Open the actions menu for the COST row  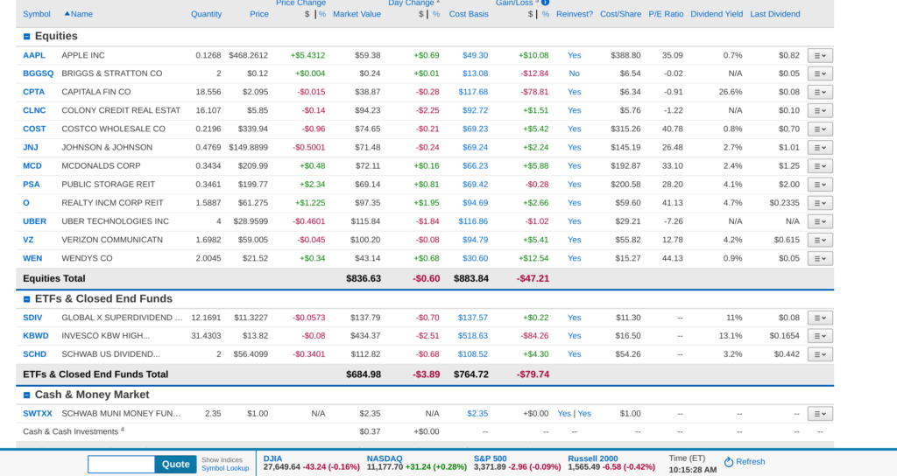(x=820, y=129)
